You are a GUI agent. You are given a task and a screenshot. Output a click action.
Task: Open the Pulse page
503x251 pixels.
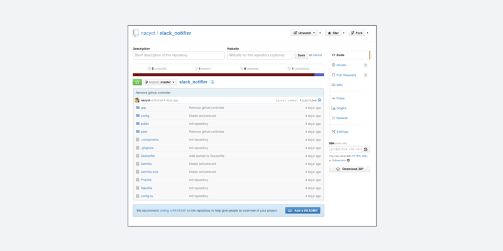[x=340, y=98]
